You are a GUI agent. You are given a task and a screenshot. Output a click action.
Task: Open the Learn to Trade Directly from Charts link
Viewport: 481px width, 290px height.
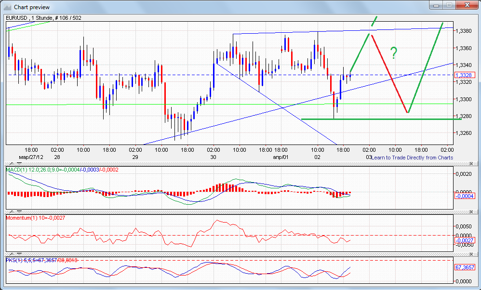click(413, 158)
